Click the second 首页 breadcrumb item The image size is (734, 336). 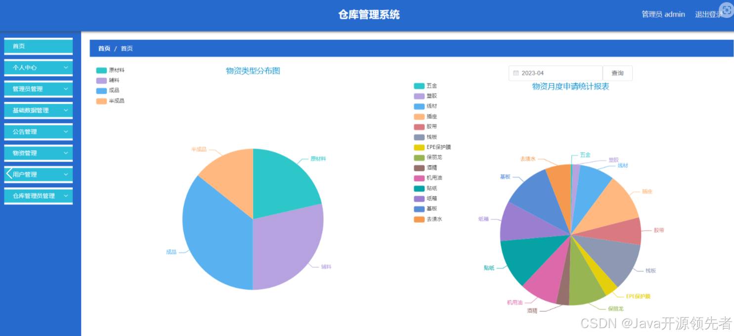coord(127,48)
